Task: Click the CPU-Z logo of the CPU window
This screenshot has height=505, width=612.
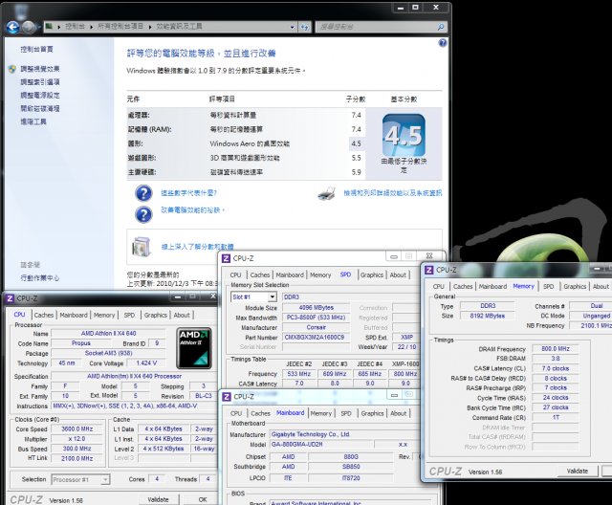Action: (x=10, y=298)
